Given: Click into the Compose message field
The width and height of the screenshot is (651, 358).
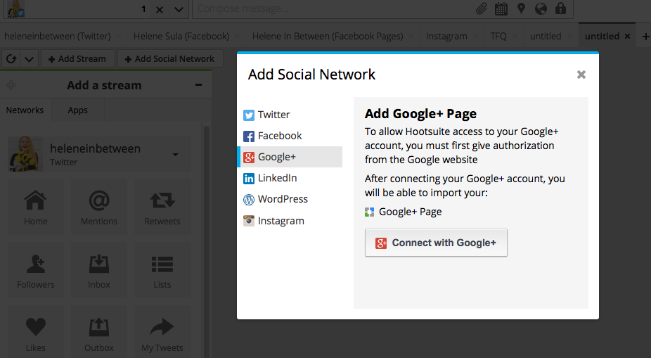Looking at the screenshot, I should 332,8.
